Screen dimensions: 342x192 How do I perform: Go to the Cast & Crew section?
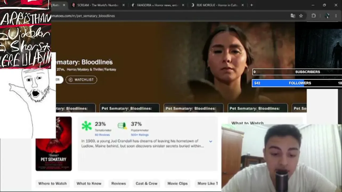[x=146, y=183]
